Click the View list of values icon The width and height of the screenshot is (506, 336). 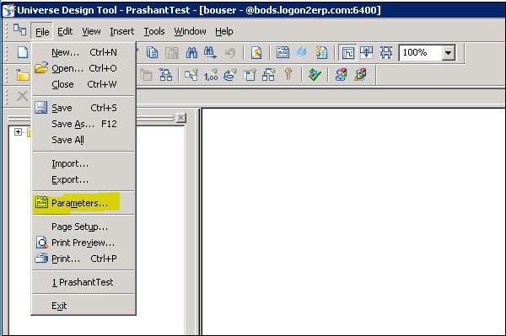point(321,52)
